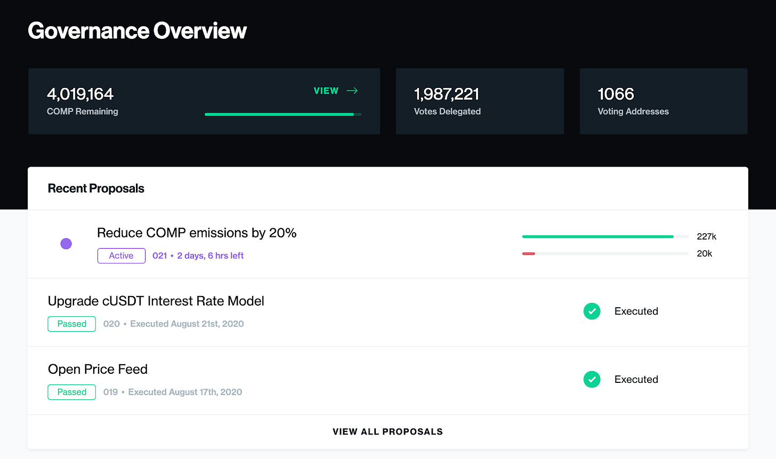Click the green 227k votes-for bar
Screen dimensions: 776x459
pos(597,236)
